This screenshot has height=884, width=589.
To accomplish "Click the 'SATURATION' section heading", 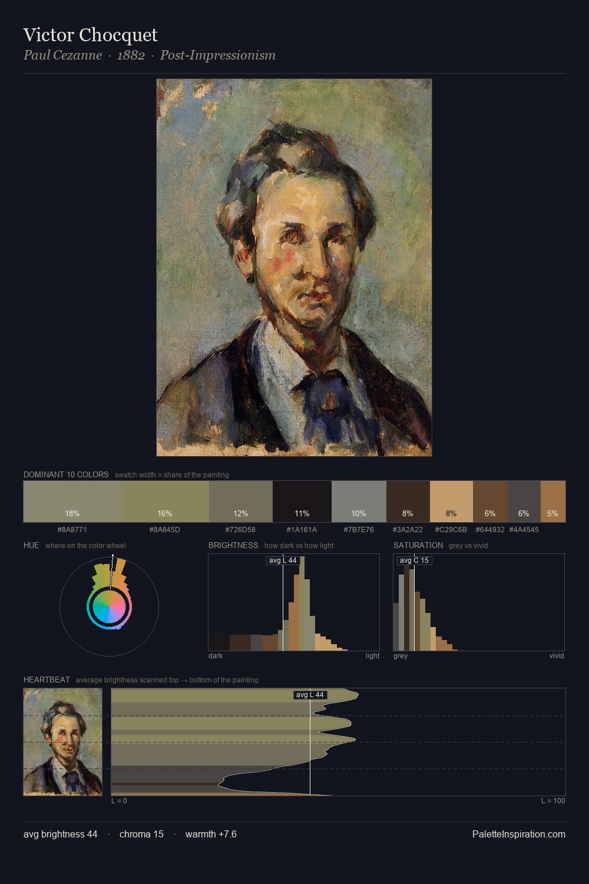I will click(418, 545).
